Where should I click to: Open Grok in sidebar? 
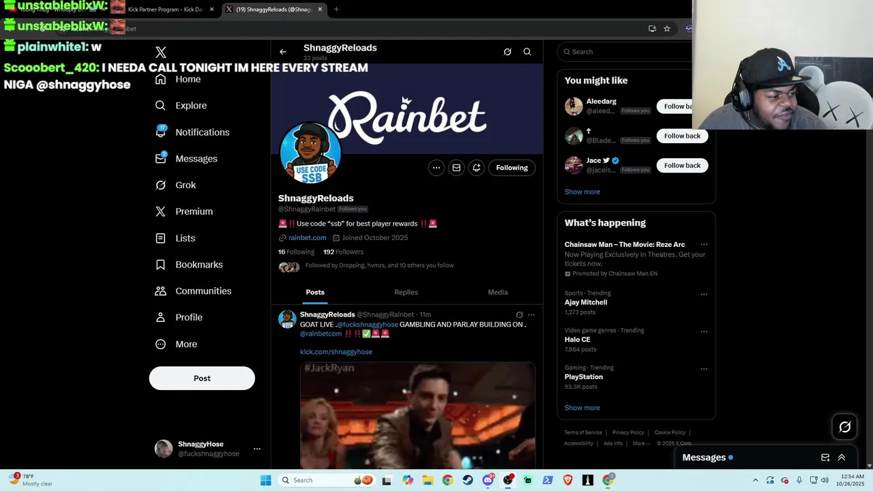[x=175, y=185]
